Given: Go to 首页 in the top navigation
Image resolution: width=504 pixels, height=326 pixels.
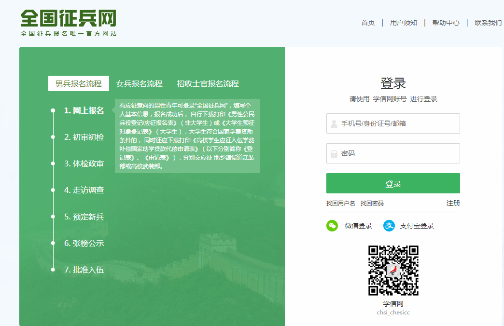Looking at the screenshot, I should pos(368,23).
